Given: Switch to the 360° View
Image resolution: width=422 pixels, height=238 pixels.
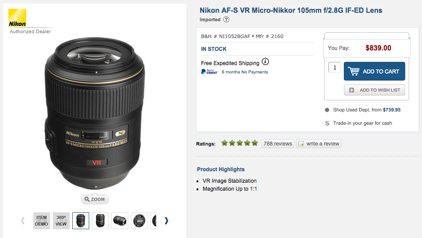Looking at the screenshot, I should [x=61, y=221].
